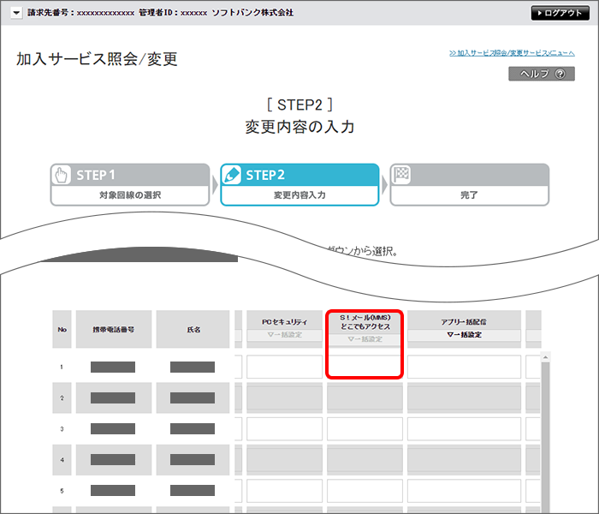Select the 完了 step tab

tap(470, 185)
